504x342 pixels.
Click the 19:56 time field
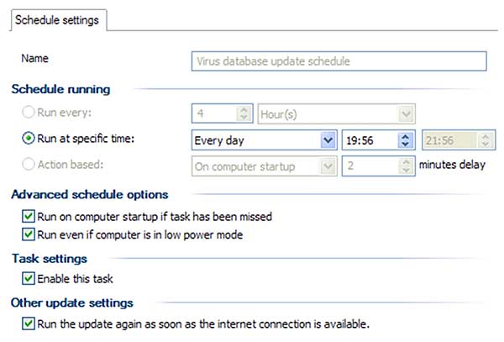click(x=370, y=139)
